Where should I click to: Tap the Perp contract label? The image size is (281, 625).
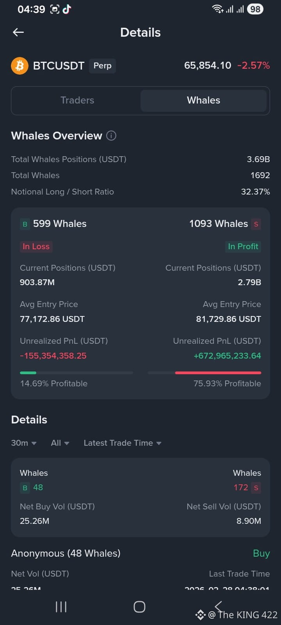pos(102,66)
